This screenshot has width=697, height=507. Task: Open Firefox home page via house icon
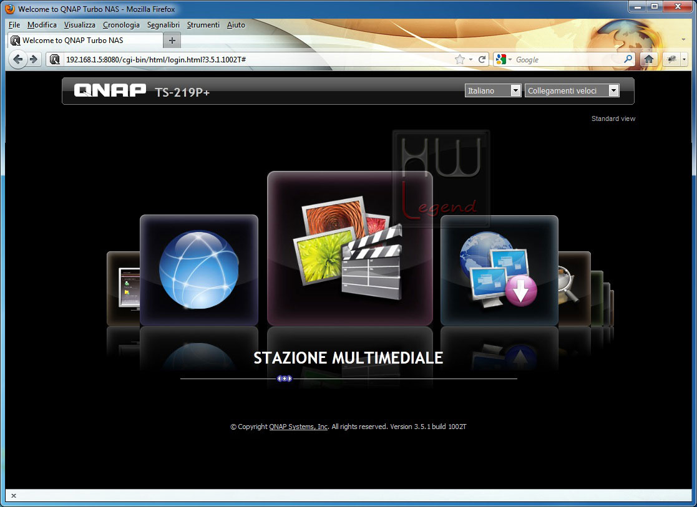coord(648,59)
